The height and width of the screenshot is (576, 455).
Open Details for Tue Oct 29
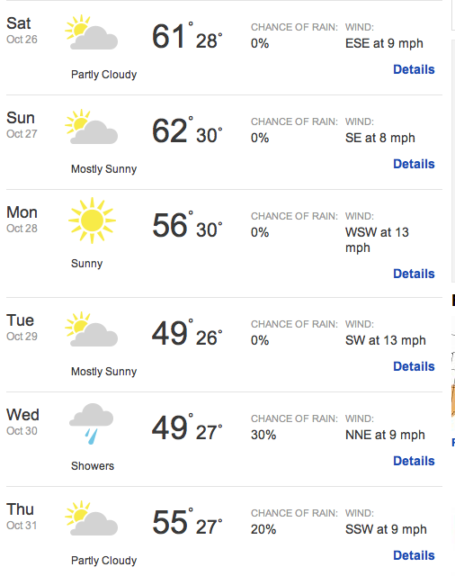click(414, 366)
